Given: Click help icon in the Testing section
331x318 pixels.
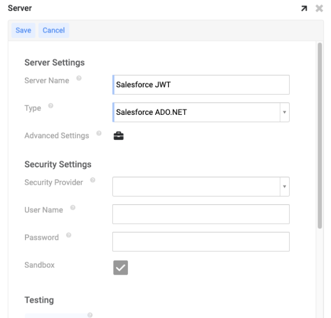Looking at the screenshot, I should coord(89,315).
